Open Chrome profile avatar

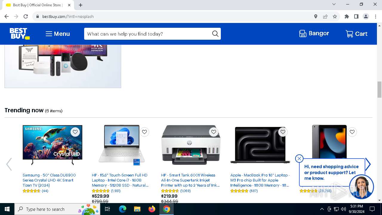366,16
